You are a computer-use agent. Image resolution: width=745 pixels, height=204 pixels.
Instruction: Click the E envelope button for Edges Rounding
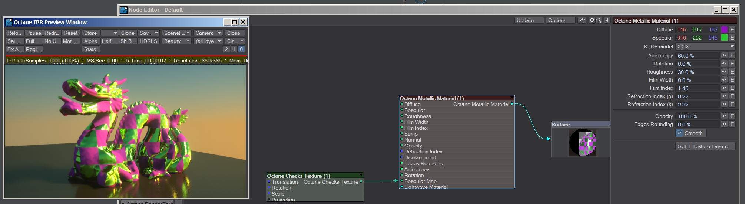732,124
